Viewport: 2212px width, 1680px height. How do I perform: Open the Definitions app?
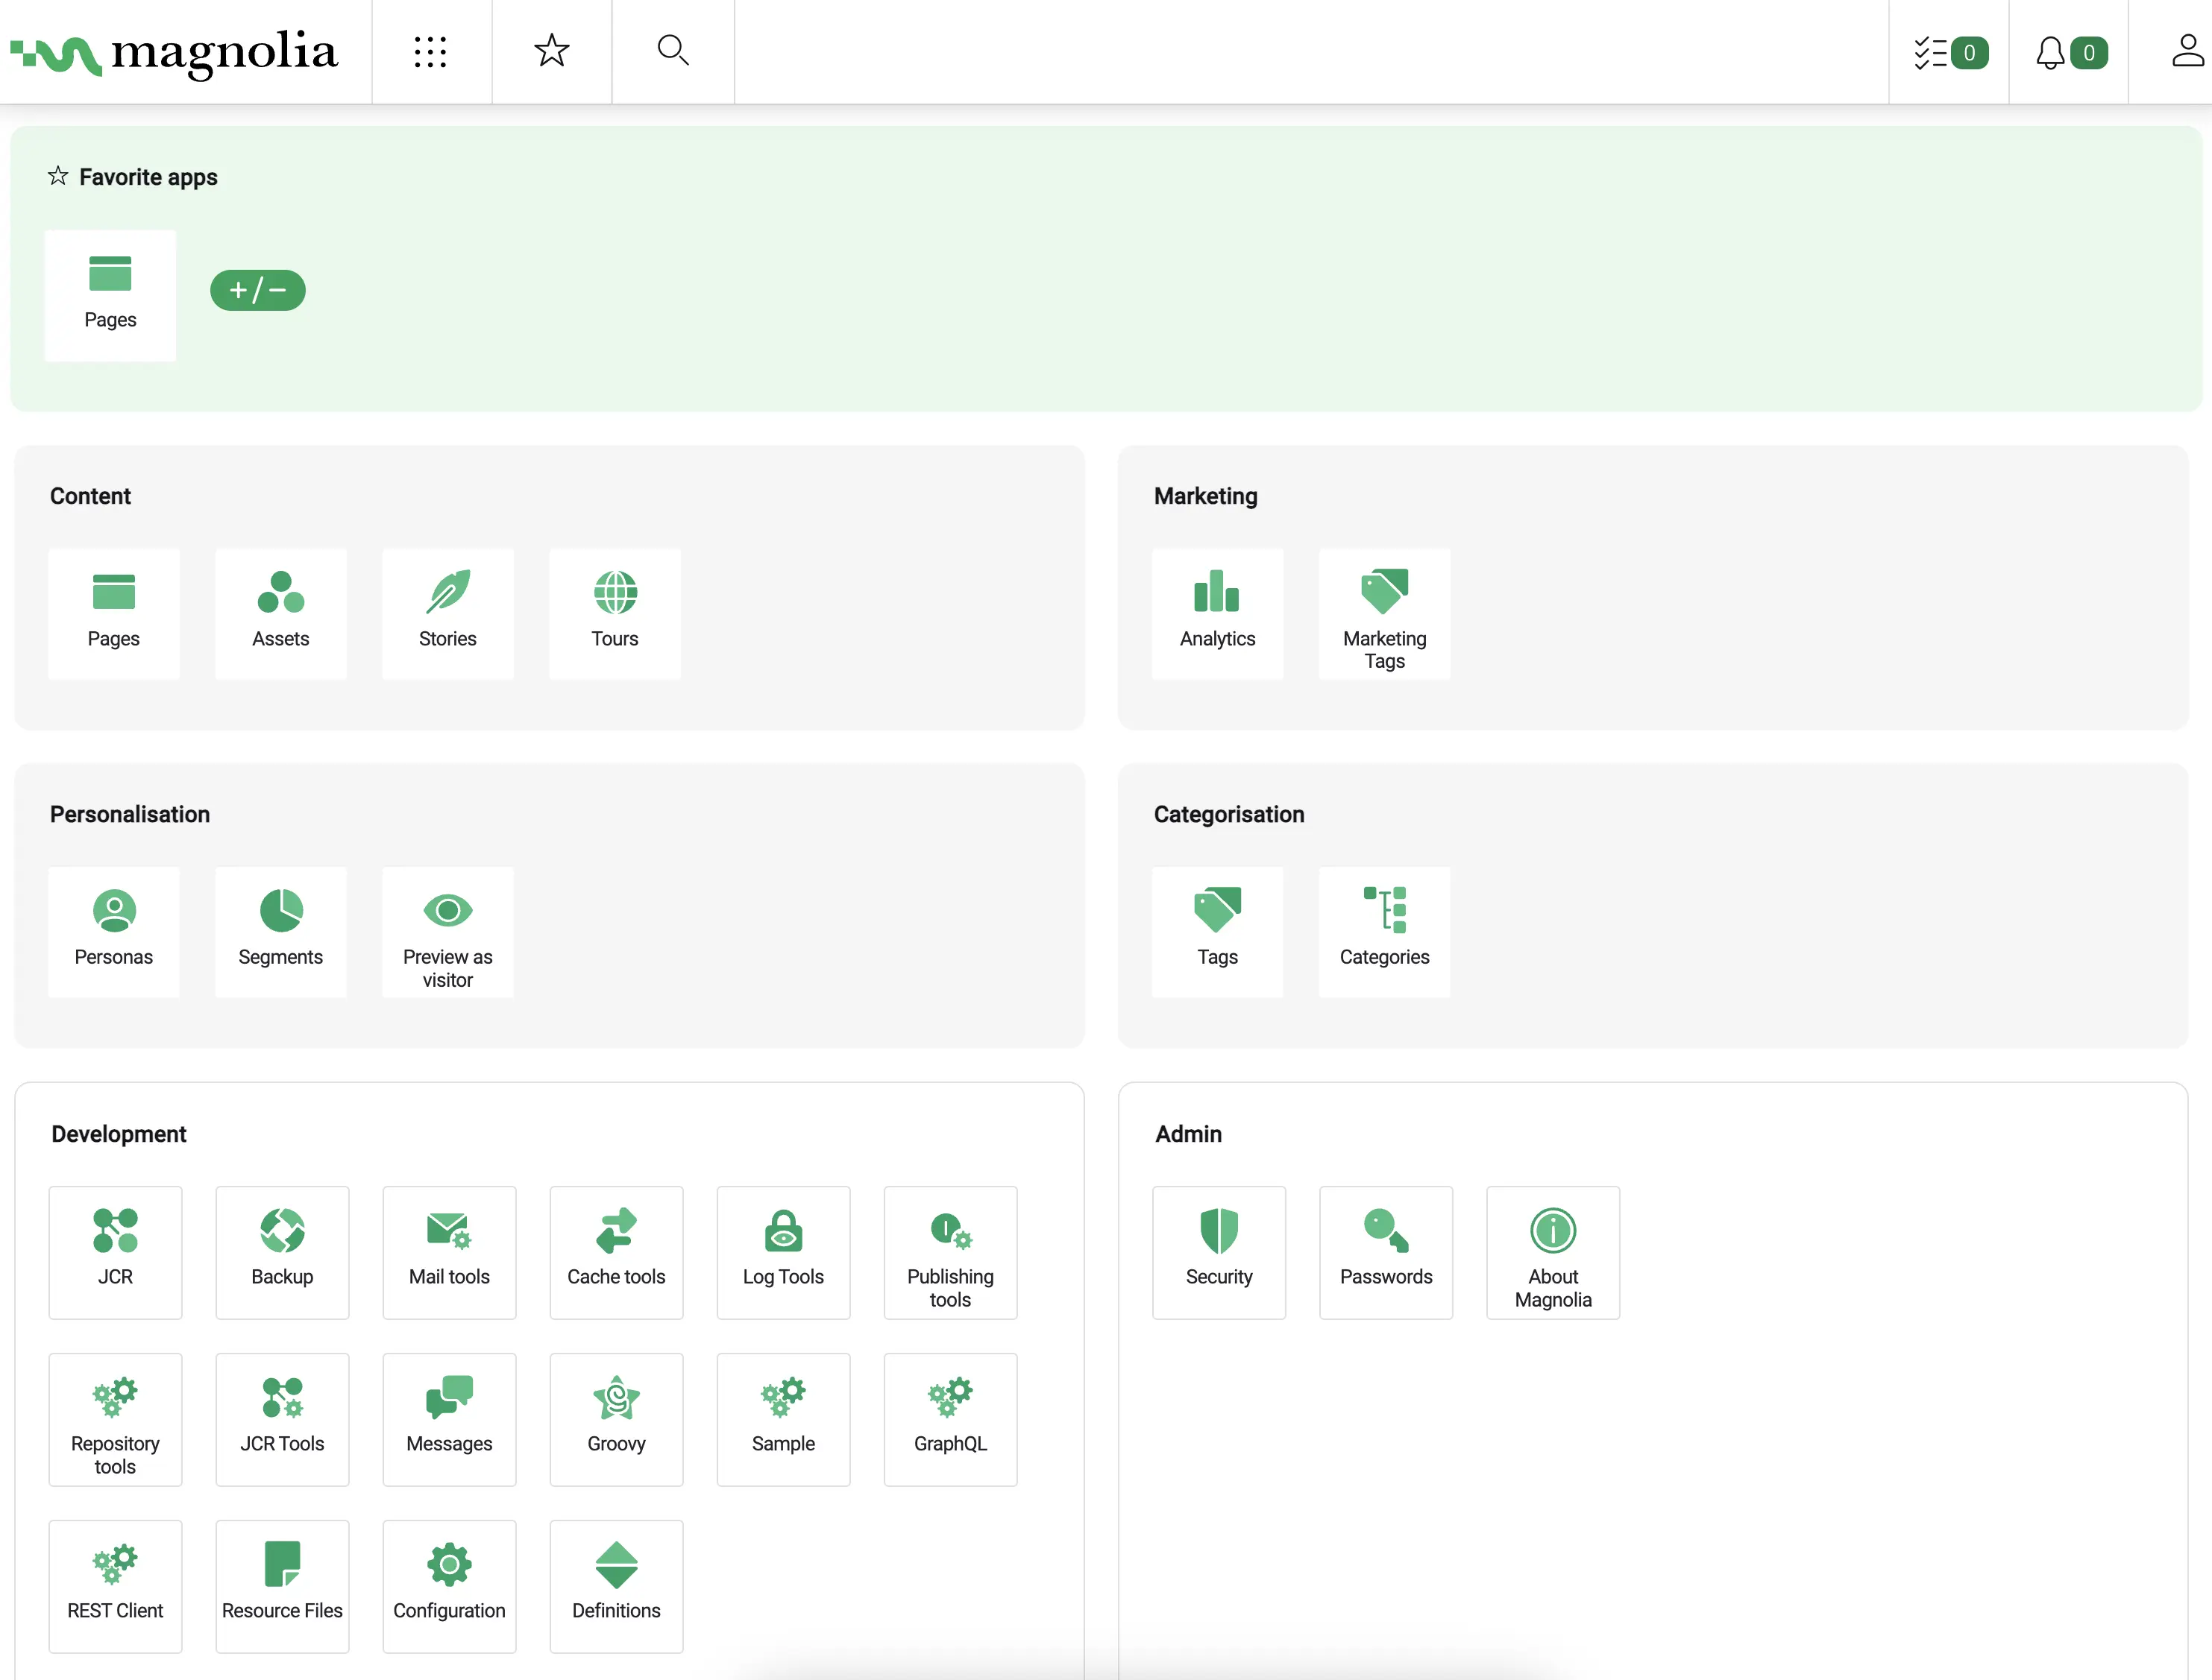(616, 1587)
